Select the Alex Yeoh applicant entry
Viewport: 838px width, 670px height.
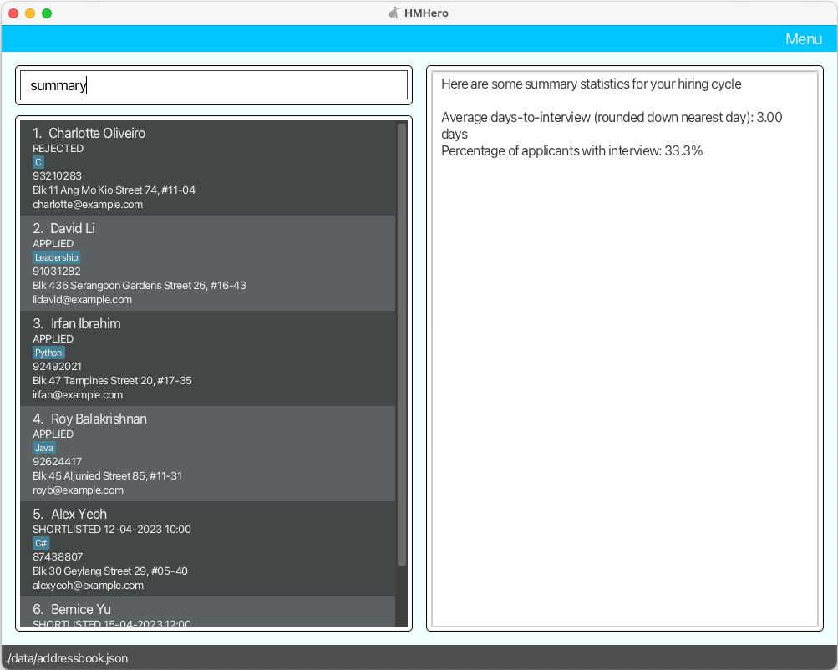207,549
